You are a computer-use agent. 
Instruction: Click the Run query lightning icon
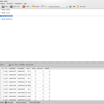pyautogui.click(x=78, y=6)
